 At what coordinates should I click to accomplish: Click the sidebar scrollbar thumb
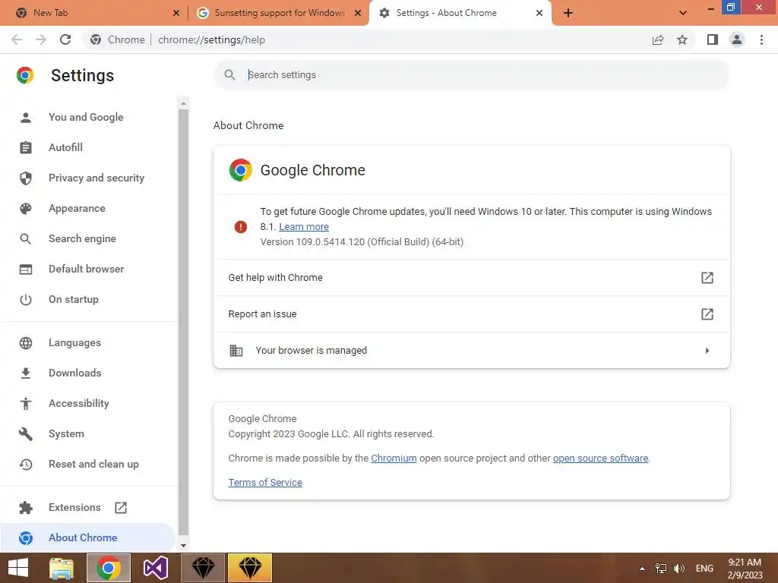[x=184, y=322]
